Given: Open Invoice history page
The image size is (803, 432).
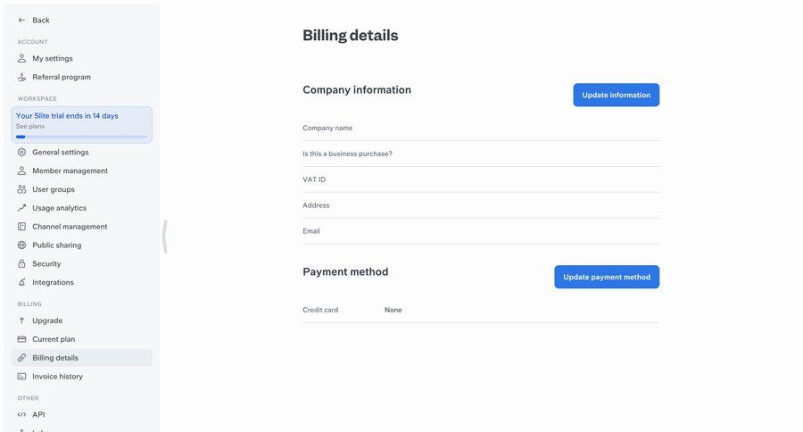Looking at the screenshot, I should click(57, 377).
